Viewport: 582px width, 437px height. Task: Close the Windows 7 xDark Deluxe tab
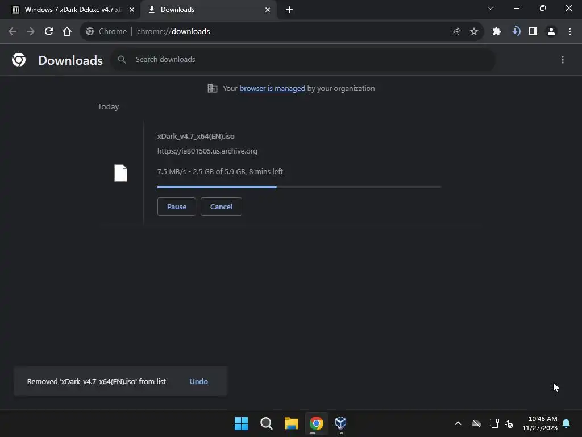coord(132,10)
